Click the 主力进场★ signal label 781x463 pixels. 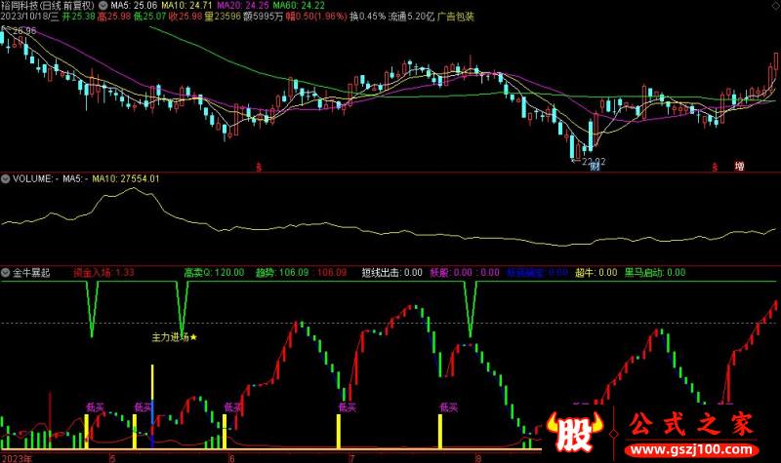tap(175, 337)
